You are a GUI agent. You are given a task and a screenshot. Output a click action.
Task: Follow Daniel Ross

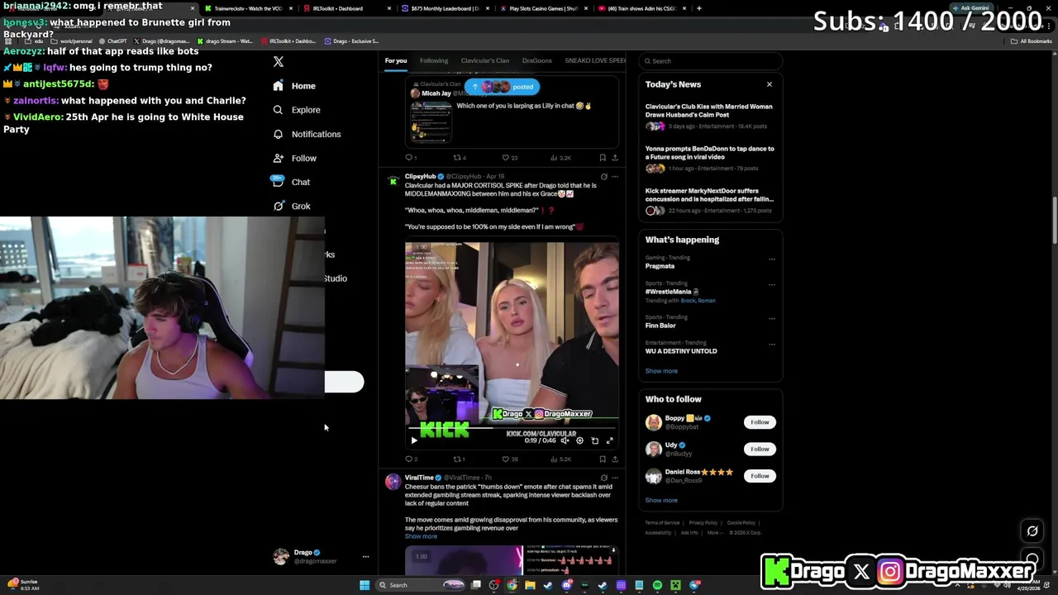[760, 476]
